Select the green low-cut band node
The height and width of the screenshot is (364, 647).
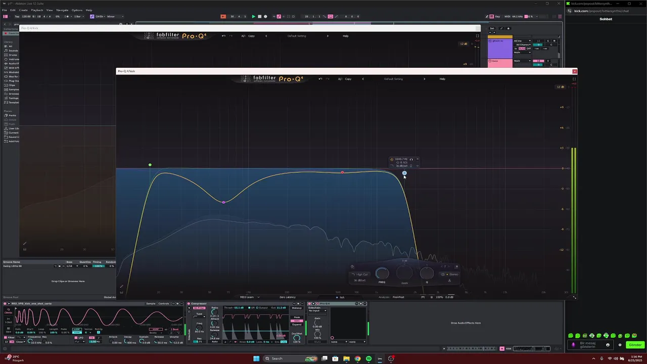coord(150,165)
